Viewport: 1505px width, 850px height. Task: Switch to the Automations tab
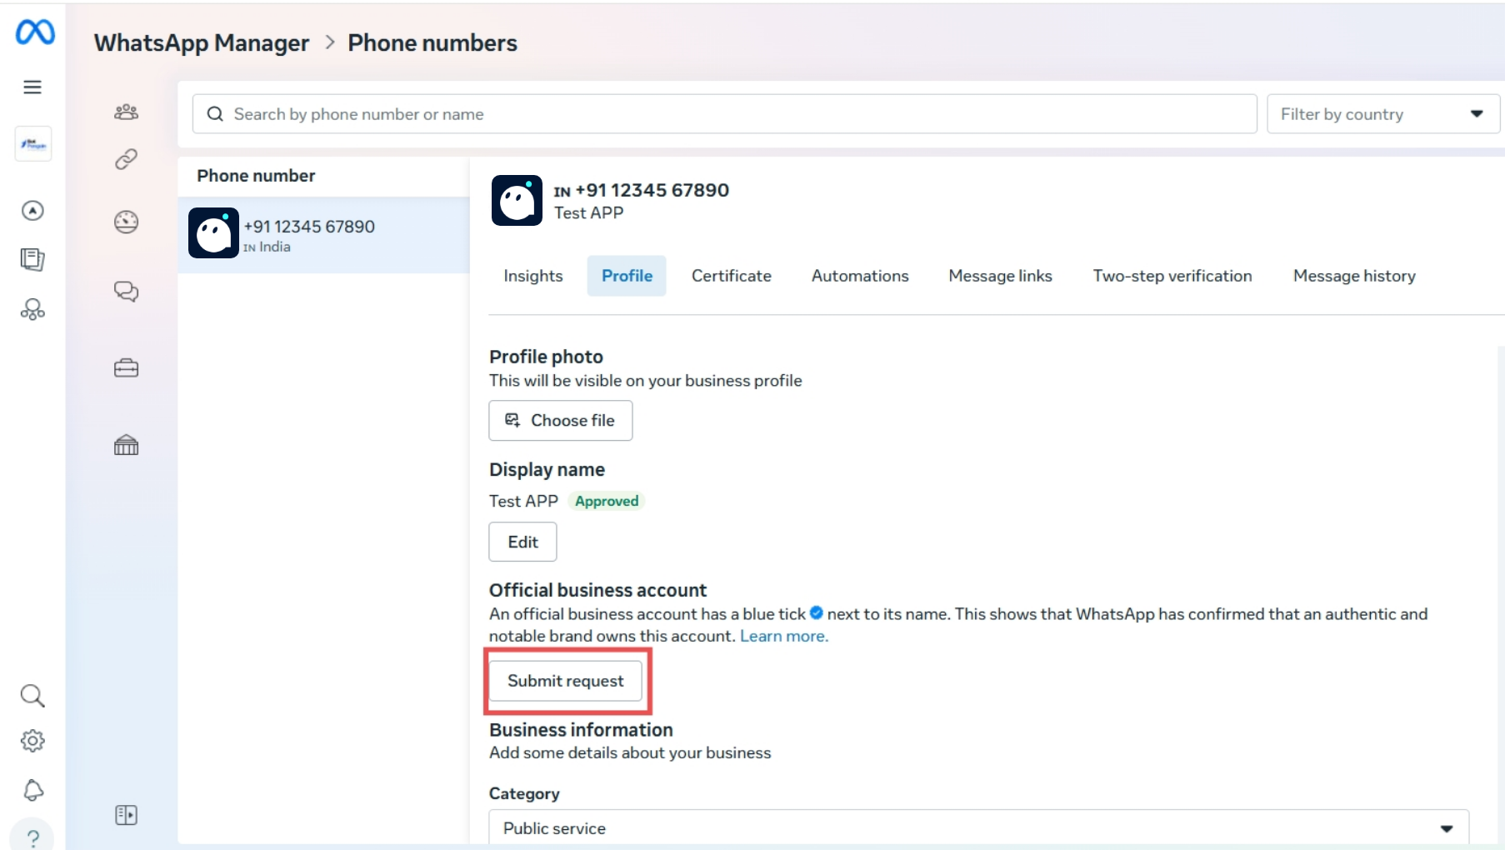pos(860,276)
